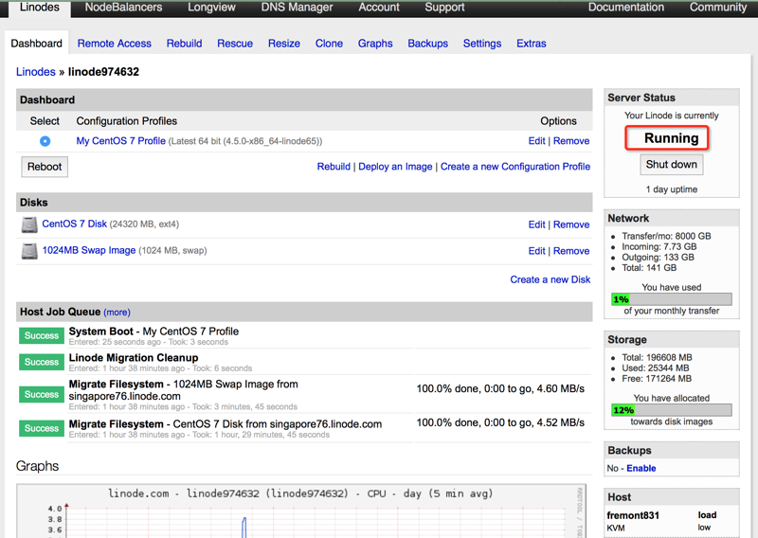Click the 'Total: 196608 MB' storage entry
Screen dimensions: 758x538
(657, 358)
